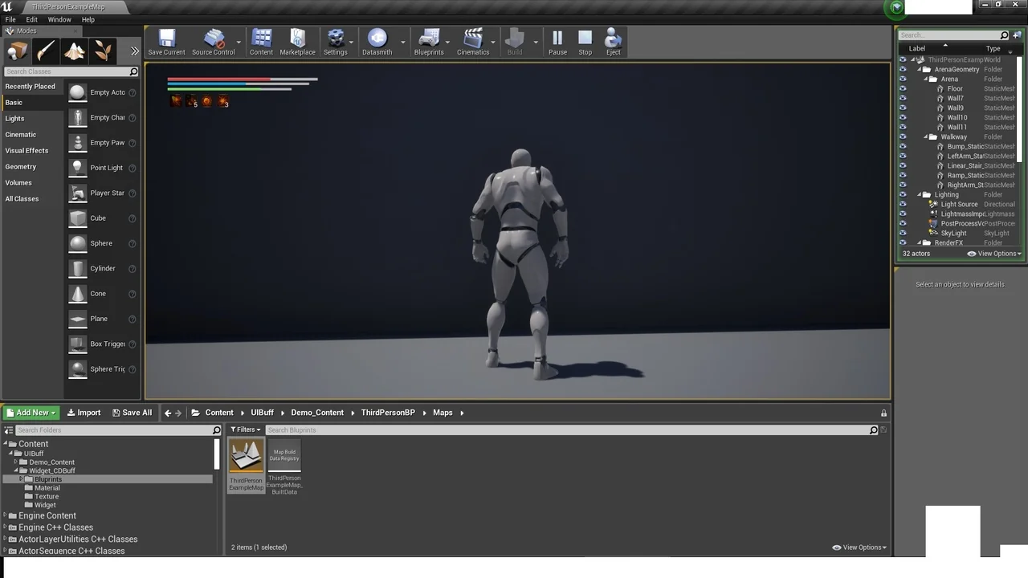Stop the play-in-editor session

(585, 43)
